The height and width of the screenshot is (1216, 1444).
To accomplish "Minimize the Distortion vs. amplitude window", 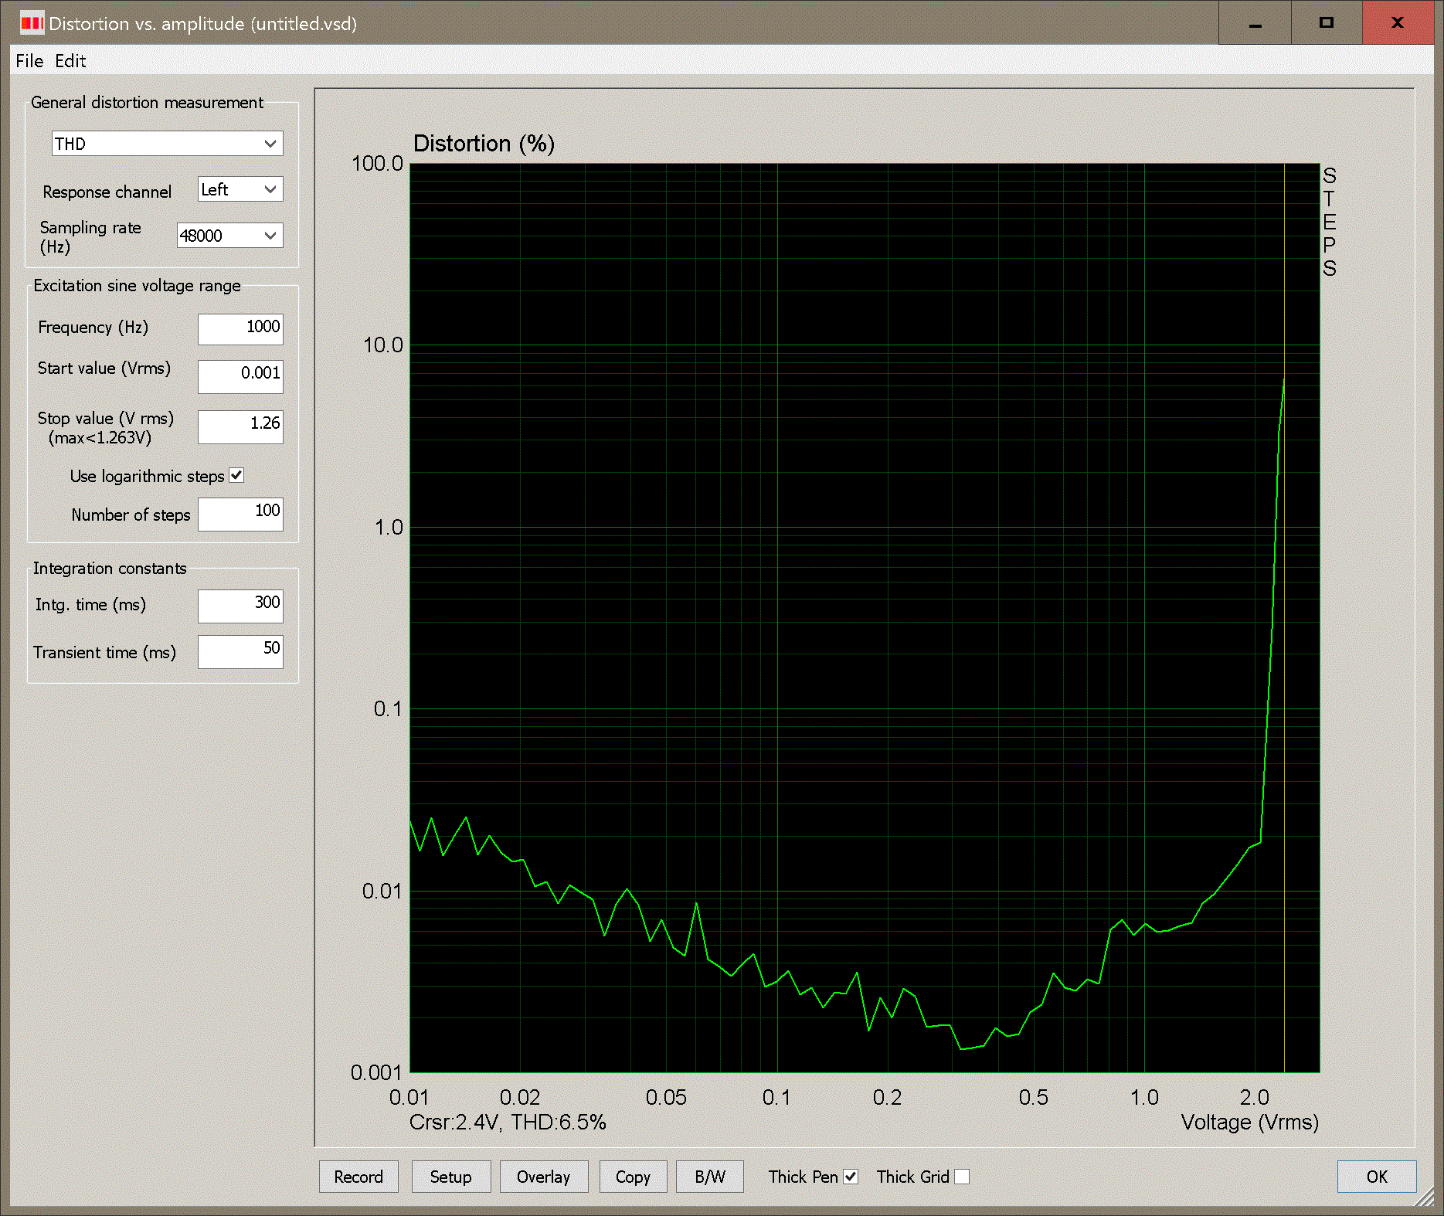I will (x=1255, y=23).
